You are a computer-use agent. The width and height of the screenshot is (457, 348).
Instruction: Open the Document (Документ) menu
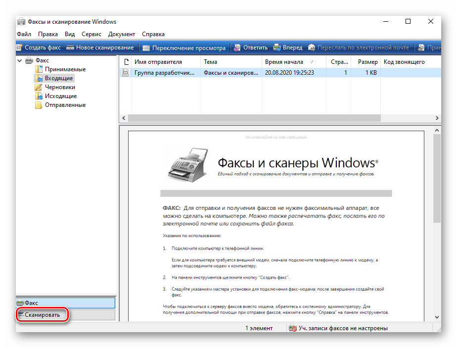point(121,34)
